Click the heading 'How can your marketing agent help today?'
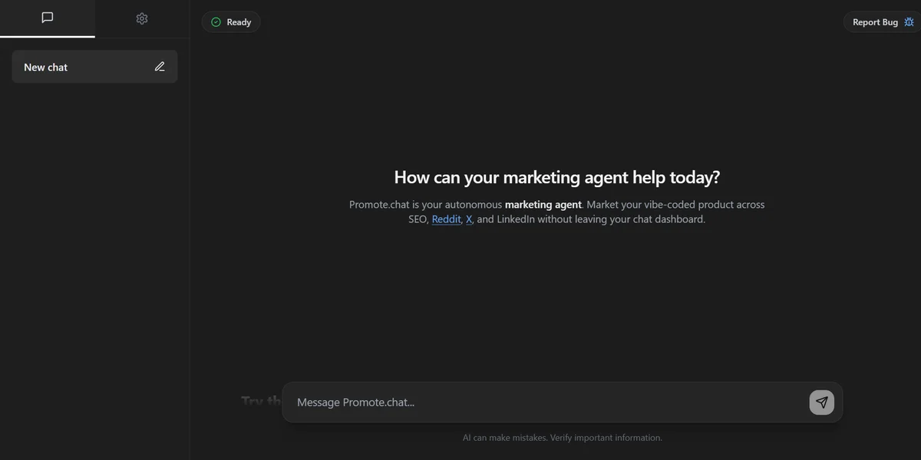The image size is (921, 460). (x=557, y=177)
